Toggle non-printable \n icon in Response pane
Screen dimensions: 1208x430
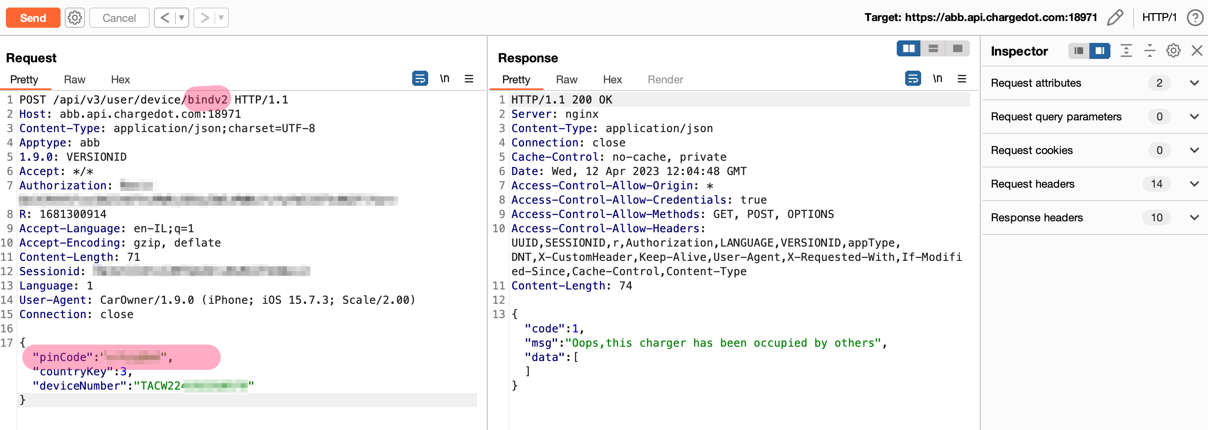click(x=938, y=78)
